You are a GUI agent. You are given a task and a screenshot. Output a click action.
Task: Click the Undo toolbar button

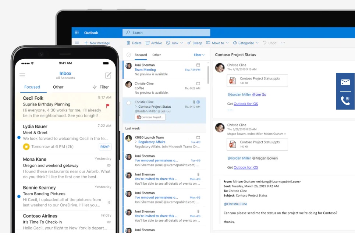[269, 43]
